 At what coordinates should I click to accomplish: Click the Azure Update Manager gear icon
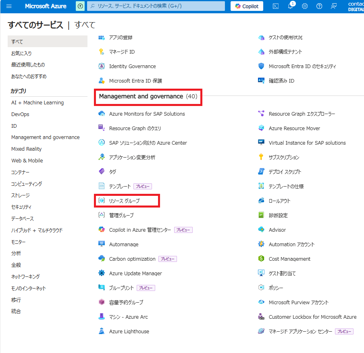click(x=102, y=273)
